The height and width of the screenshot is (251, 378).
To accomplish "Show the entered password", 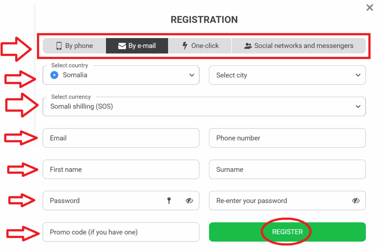I will (x=189, y=200).
